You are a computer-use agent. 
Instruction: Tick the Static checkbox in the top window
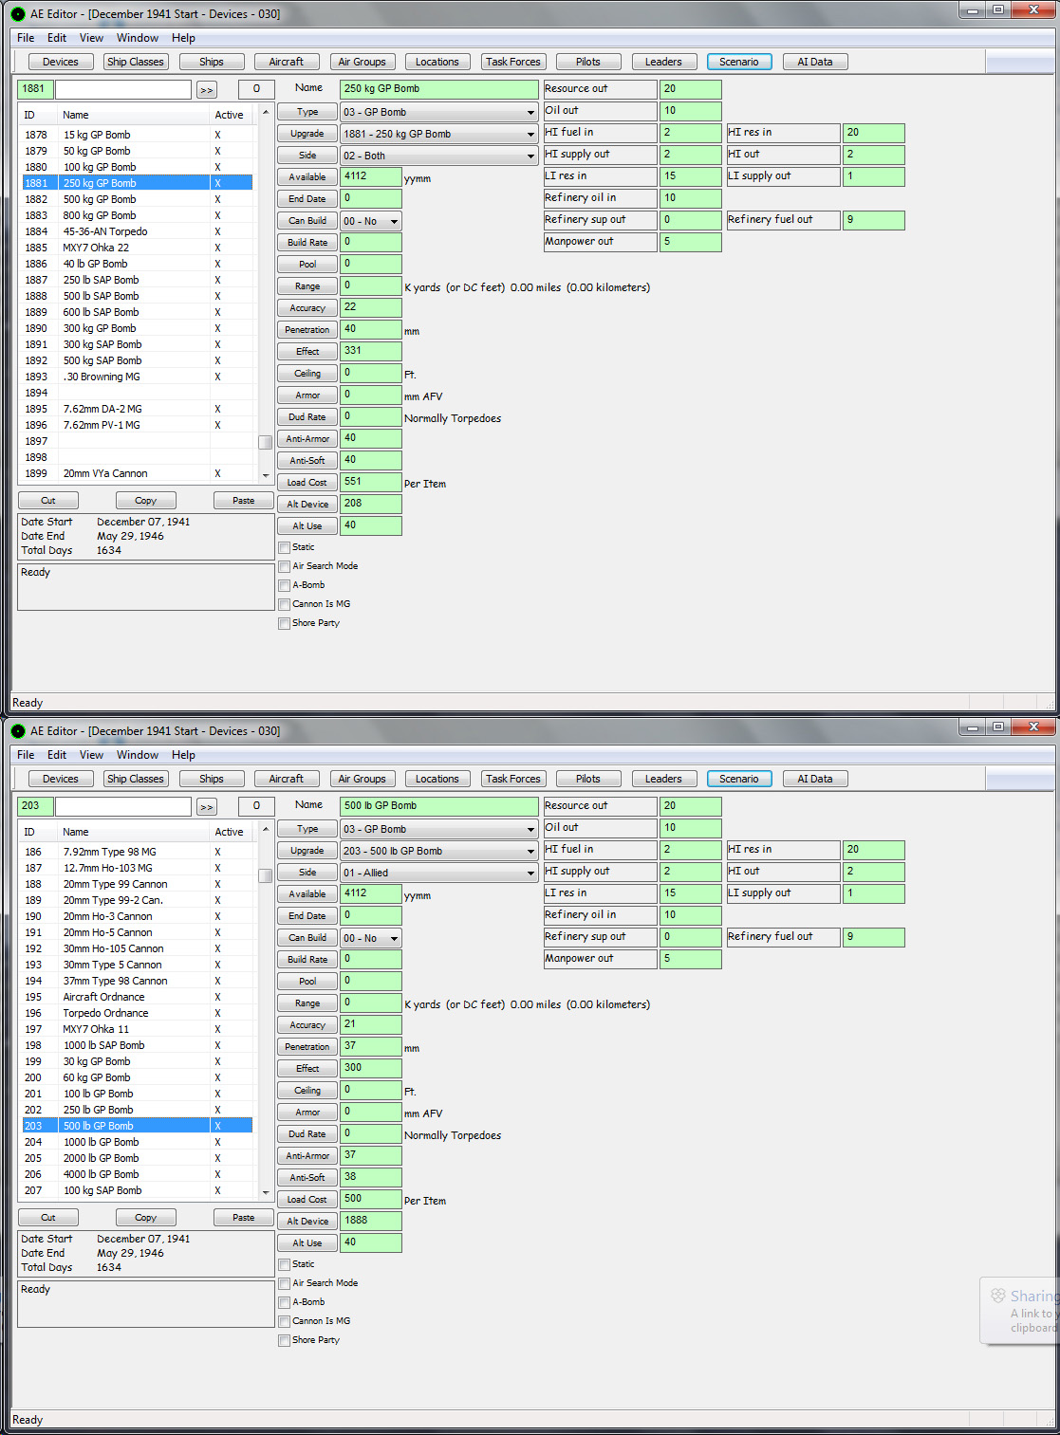coord(284,547)
